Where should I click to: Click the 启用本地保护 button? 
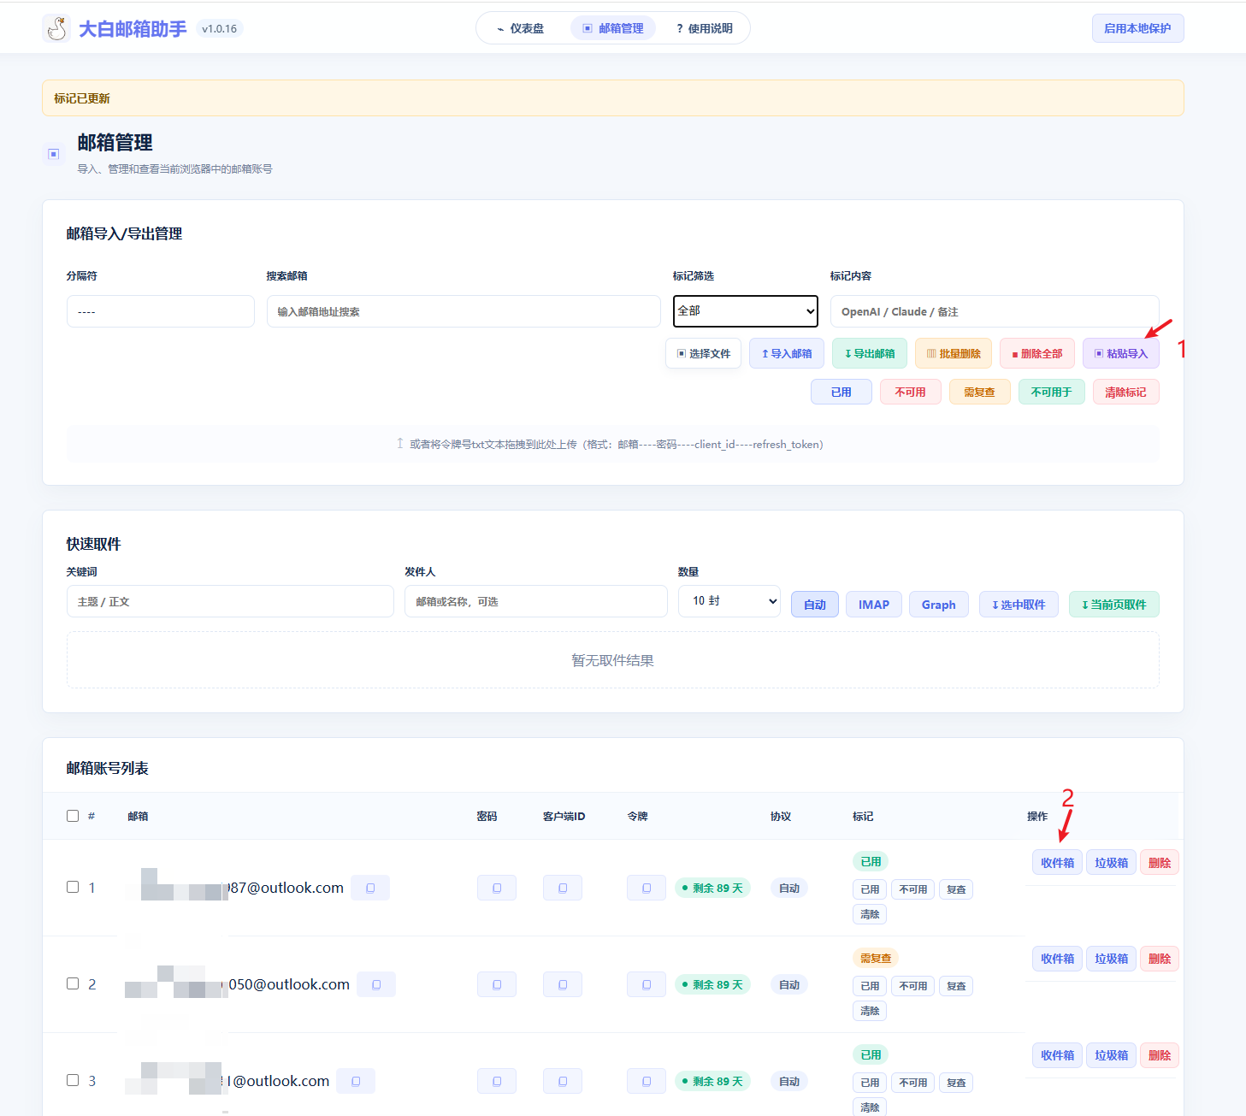coord(1137,28)
